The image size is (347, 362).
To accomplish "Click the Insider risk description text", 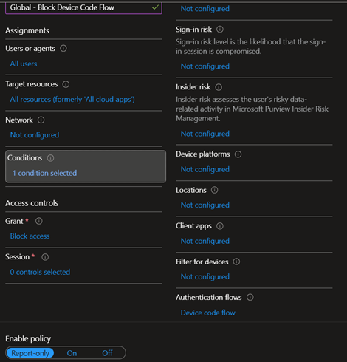I will tap(252, 109).
